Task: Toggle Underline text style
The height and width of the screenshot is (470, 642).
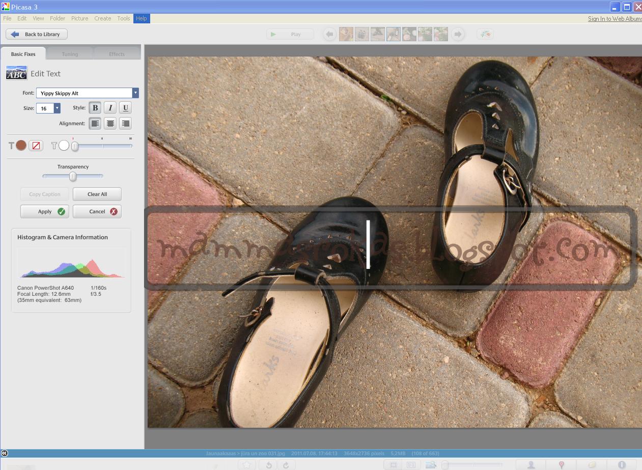Action: point(125,108)
